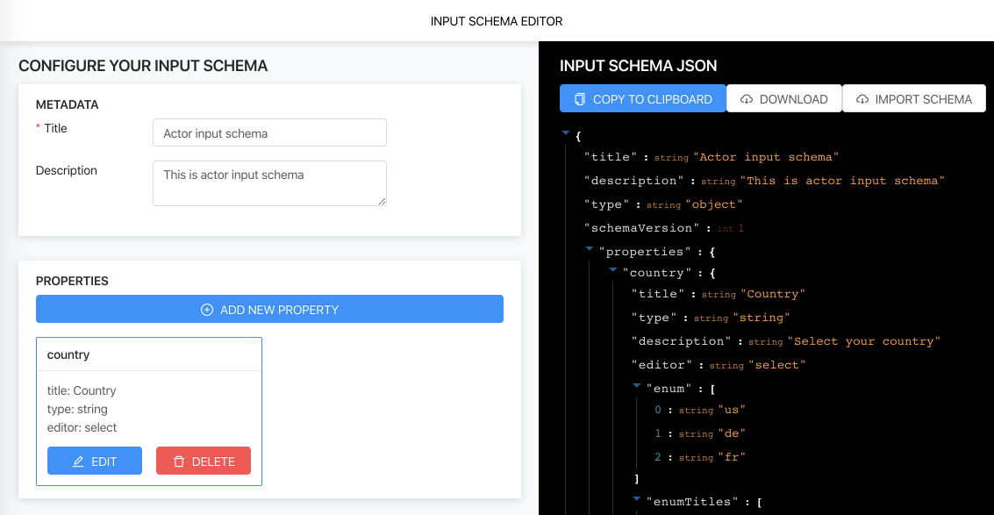This screenshot has height=515, width=994.
Task: Open the Import Schema dialog
Action: coord(914,98)
